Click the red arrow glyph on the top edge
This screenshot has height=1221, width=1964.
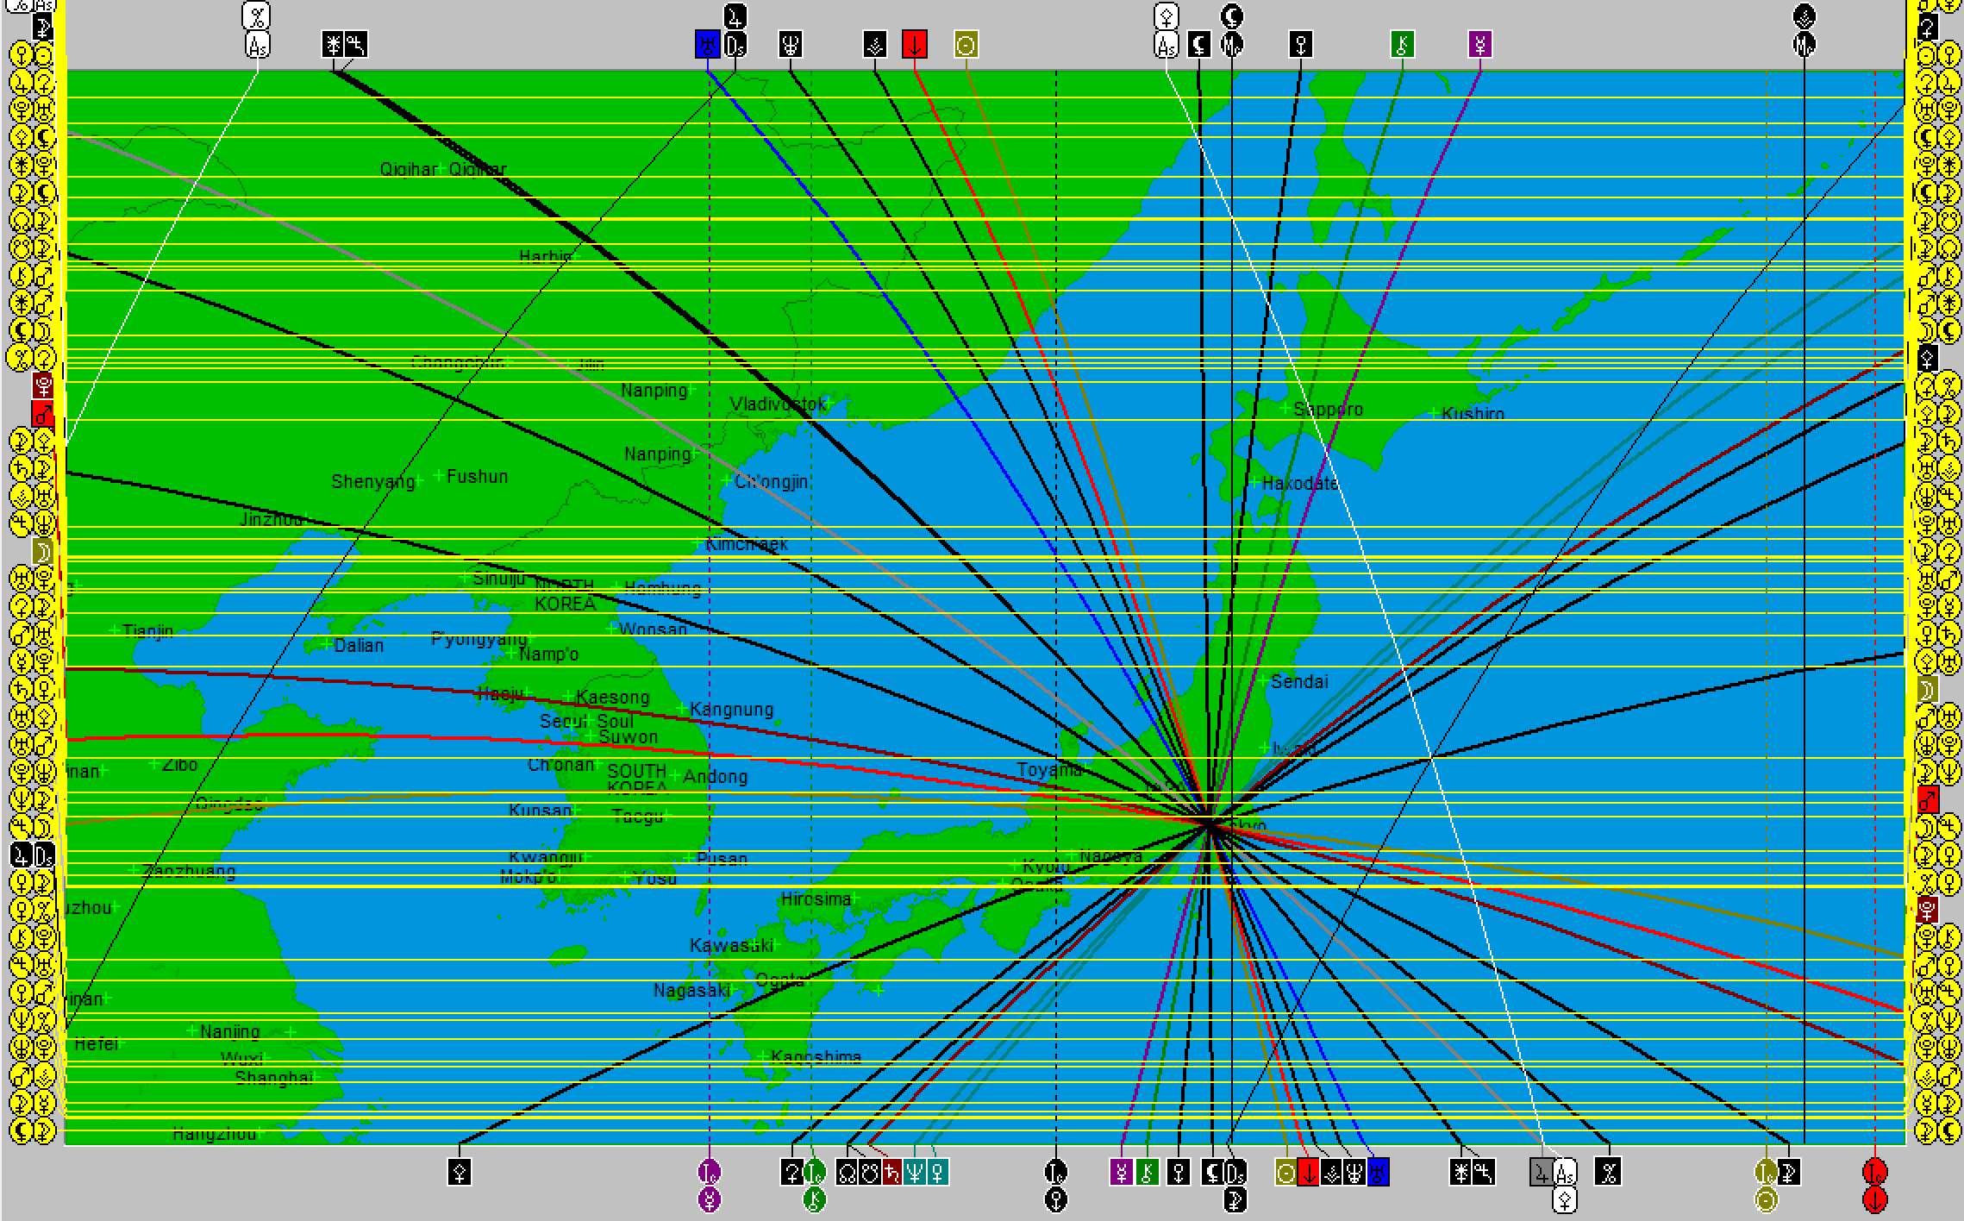point(914,45)
